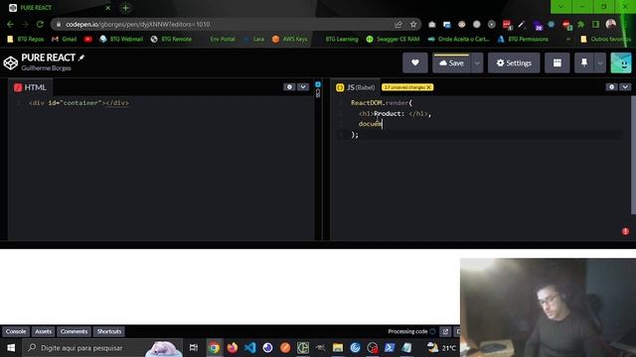The image size is (636, 357).
Task: Open the Comments panel
Action: (x=74, y=331)
